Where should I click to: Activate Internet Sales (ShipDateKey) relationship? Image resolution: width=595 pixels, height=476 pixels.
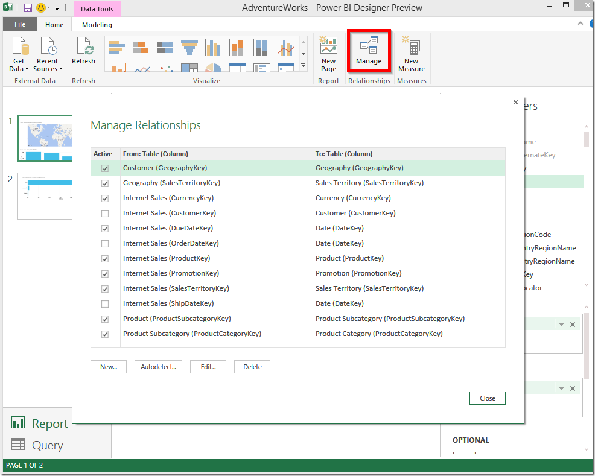point(105,304)
